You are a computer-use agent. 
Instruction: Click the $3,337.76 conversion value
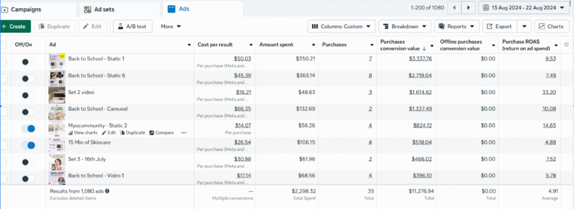(420, 59)
